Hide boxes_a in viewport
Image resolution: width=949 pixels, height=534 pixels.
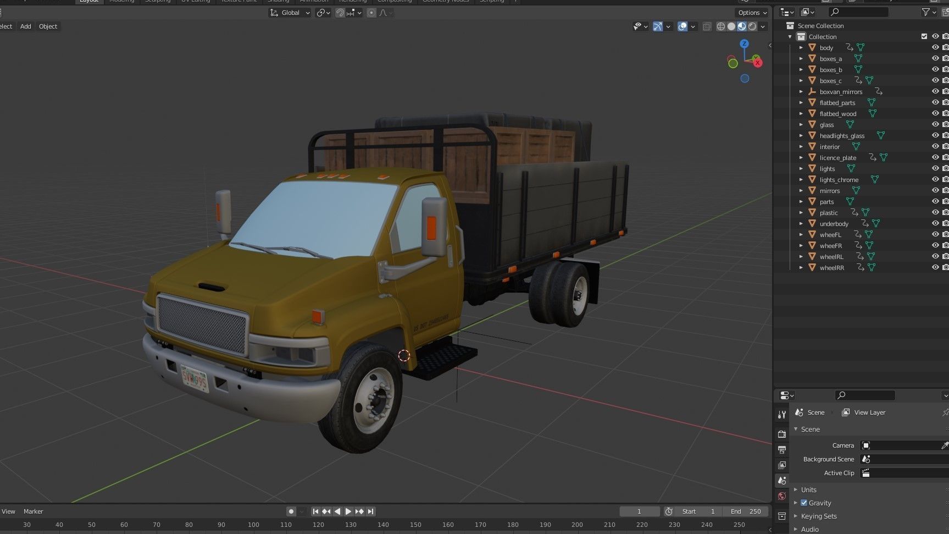point(935,59)
